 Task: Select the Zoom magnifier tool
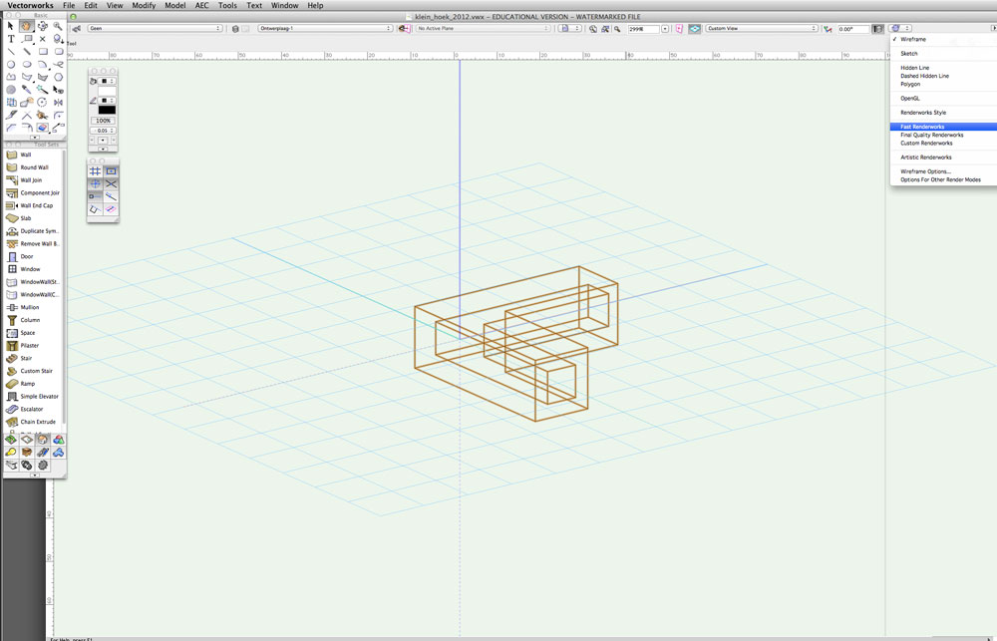(58, 26)
